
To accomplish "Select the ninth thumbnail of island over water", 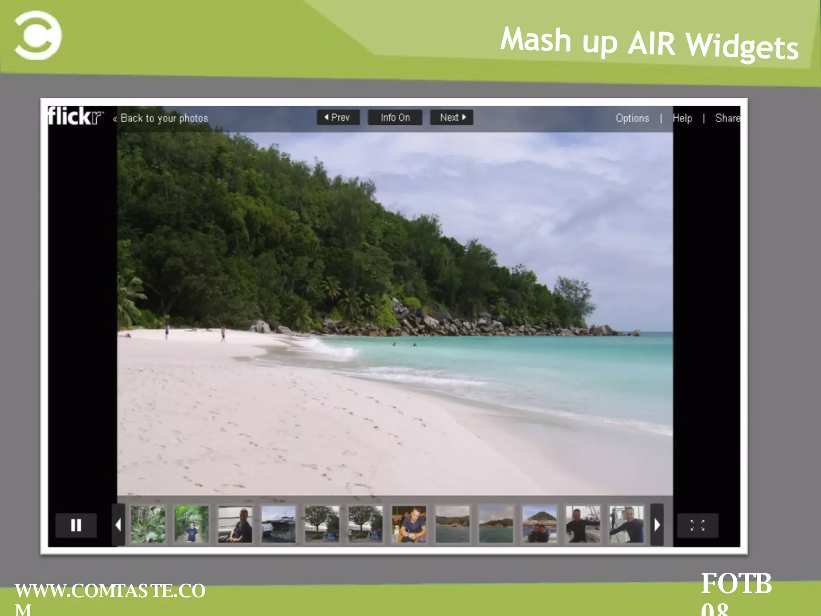I will [x=496, y=524].
